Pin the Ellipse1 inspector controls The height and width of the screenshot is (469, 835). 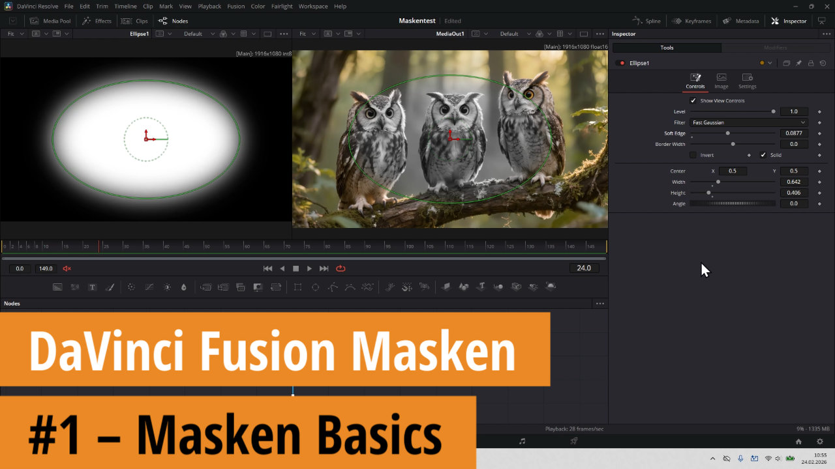point(798,63)
